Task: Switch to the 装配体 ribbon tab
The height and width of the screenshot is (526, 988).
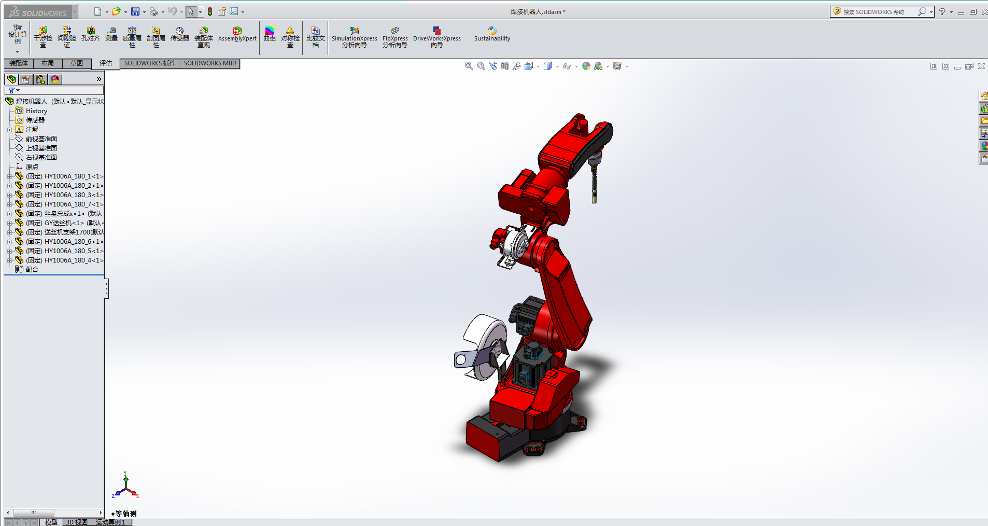Action: (x=19, y=63)
